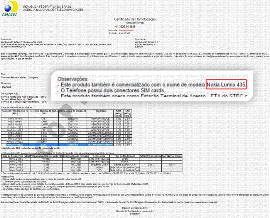
Task: Click modulation cell "GFSK"
Action: pyautogui.click(x=125, y=159)
